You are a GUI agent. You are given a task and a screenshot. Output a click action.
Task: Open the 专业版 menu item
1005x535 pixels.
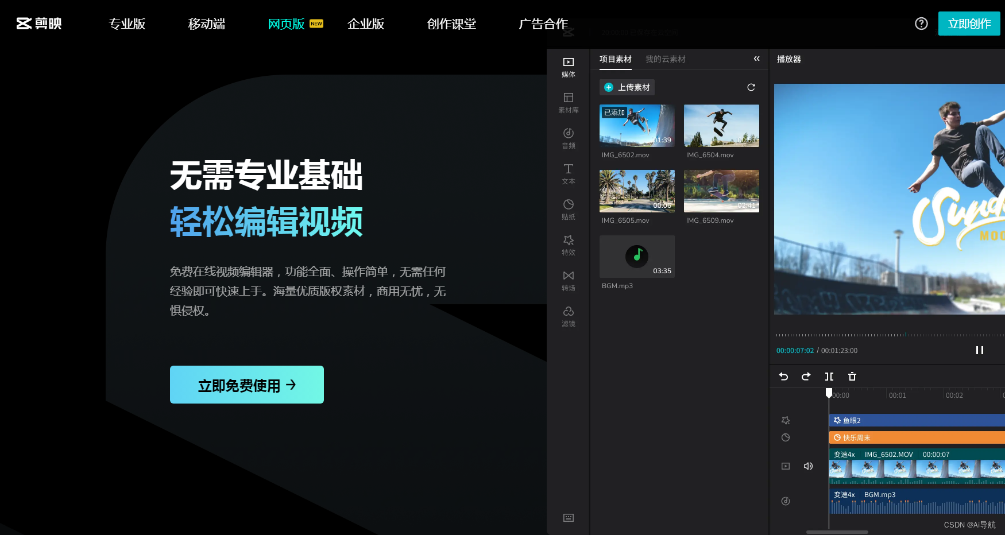(127, 24)
